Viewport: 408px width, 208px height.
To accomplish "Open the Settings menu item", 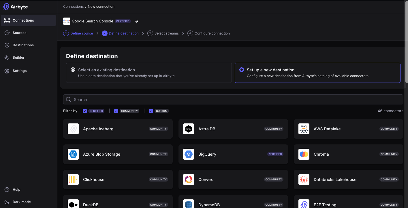I will pos(28,71).
